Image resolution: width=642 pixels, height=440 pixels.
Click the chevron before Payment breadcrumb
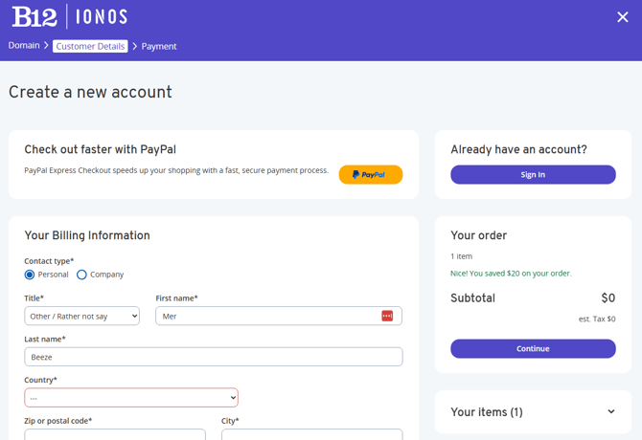tap(135, 46)
